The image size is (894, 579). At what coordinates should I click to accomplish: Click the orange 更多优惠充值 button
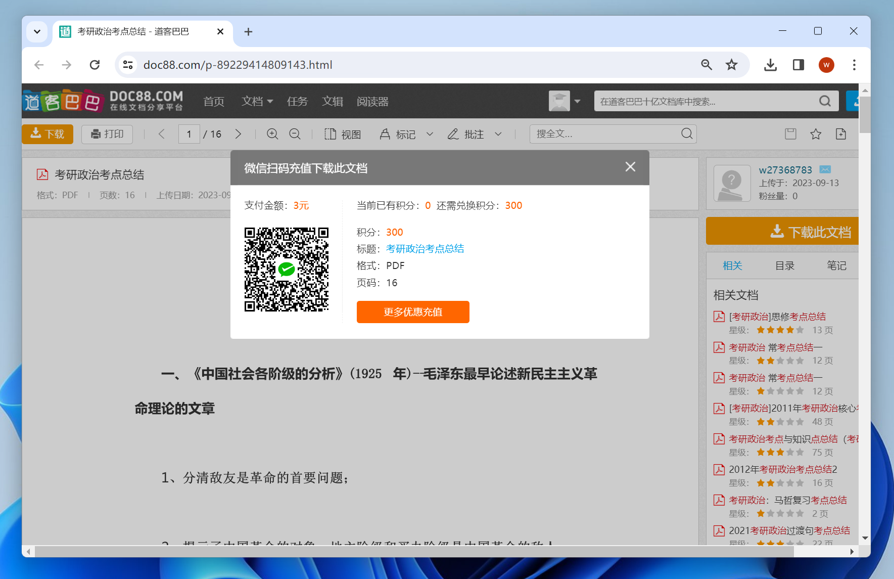[413, 312]
